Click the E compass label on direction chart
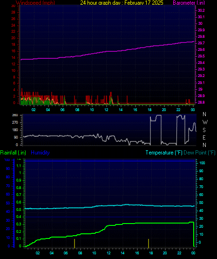The image size is (217, 259). click(x=204, y=137)
